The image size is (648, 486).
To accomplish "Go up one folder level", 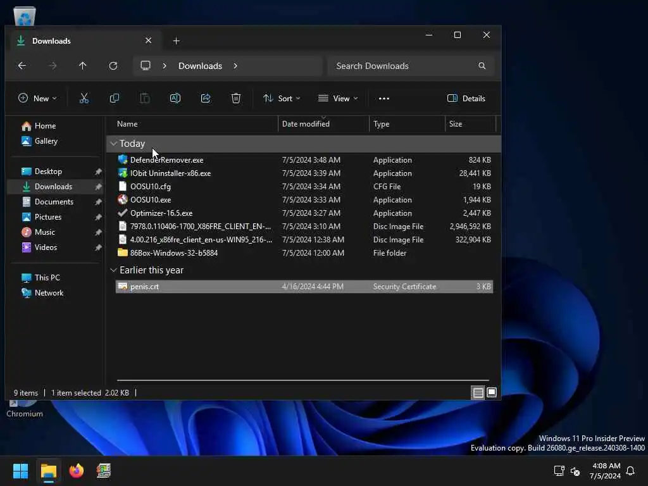I will (x=83, y=66).
